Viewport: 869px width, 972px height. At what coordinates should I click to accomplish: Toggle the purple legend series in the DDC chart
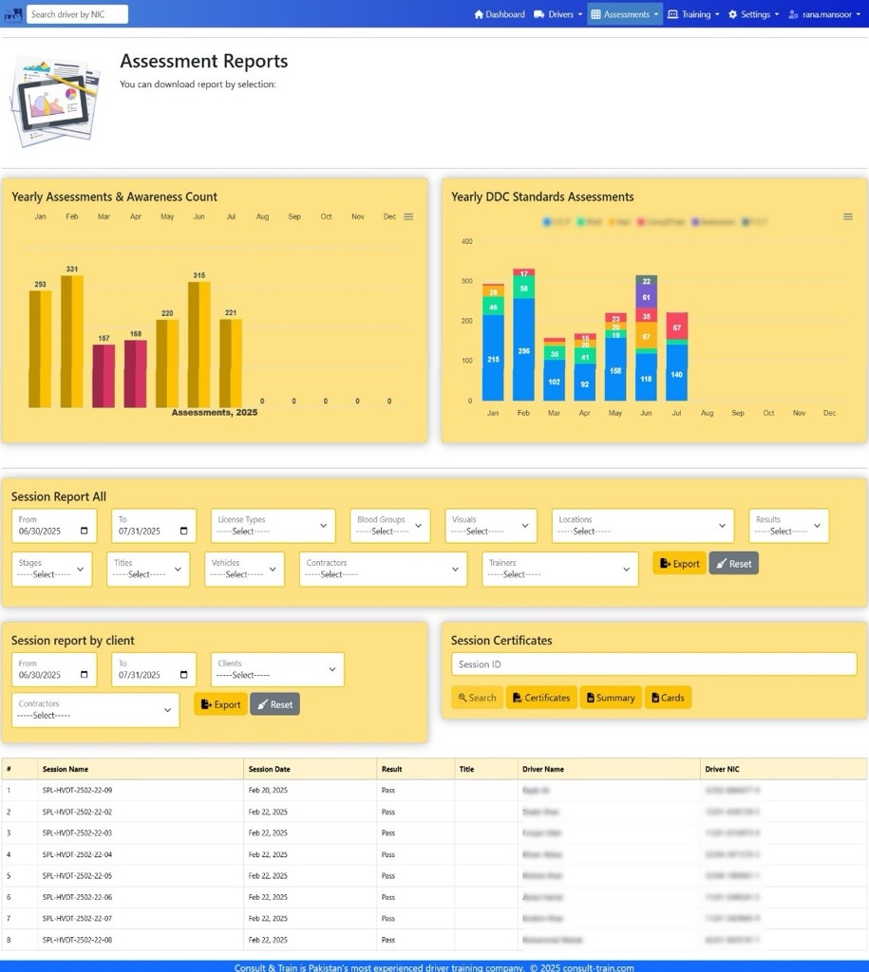(x=696, y=222)
